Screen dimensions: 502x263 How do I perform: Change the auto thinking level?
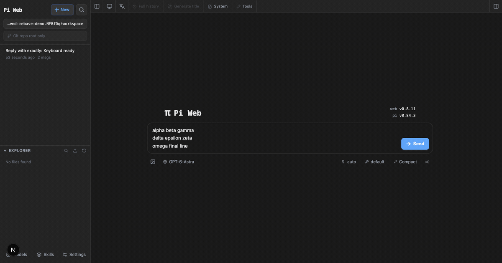pyautogui.click(x=349, y=162)
